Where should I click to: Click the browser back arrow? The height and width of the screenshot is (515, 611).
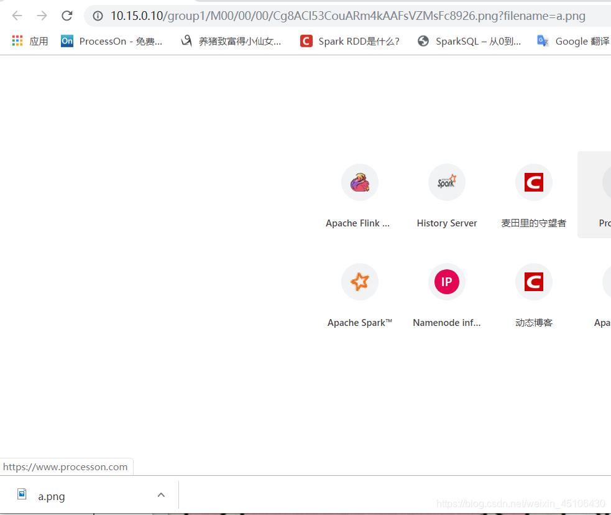17,16
